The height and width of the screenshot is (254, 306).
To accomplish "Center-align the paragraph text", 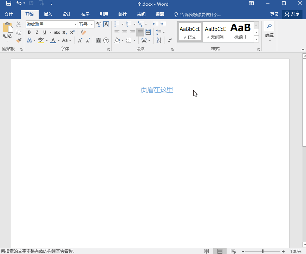I will (x=125, y=32).
